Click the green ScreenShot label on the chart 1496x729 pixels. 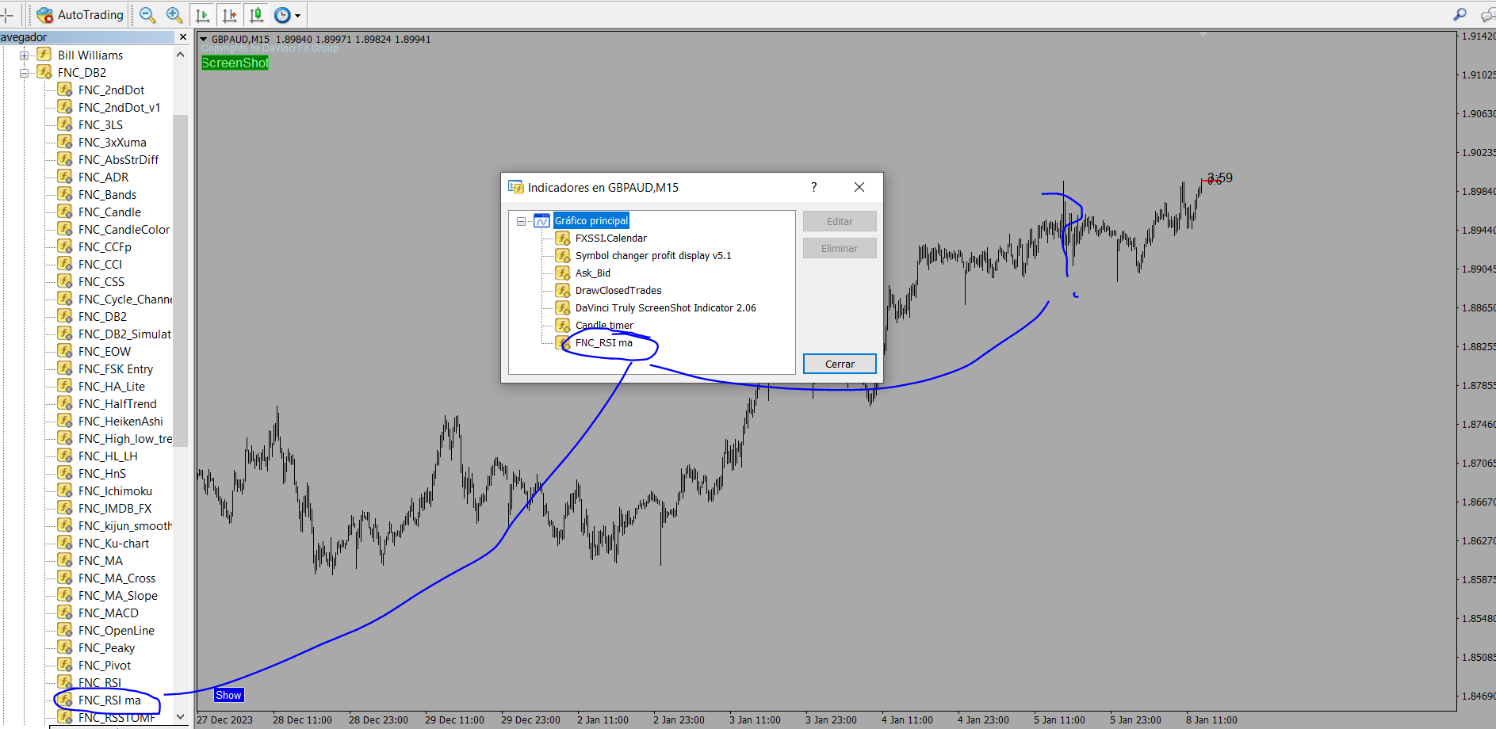(x=235, y=63)
